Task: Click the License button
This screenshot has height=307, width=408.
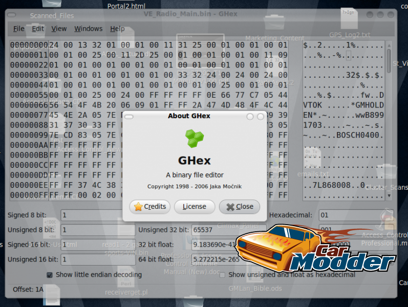Action: tap(195, 207)
